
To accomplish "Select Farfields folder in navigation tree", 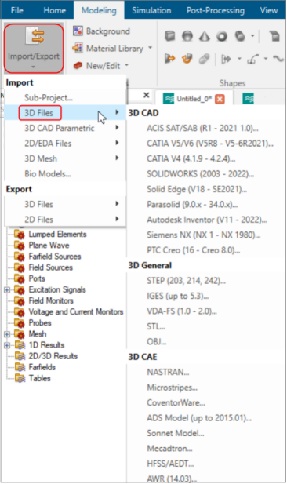I will (42, 368).
